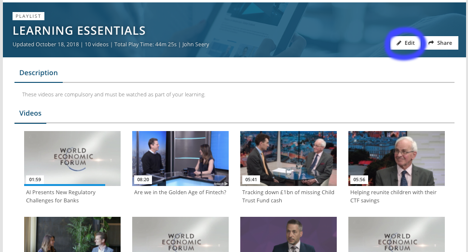The height and width of the screenshot is (252, 468).
Task: Click the Edit playlist button
Action: [x=406, y=43]
